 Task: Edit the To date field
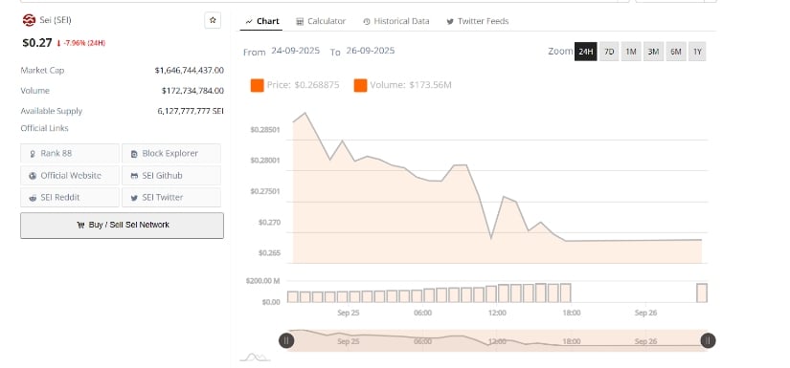(x=371, y=51)
